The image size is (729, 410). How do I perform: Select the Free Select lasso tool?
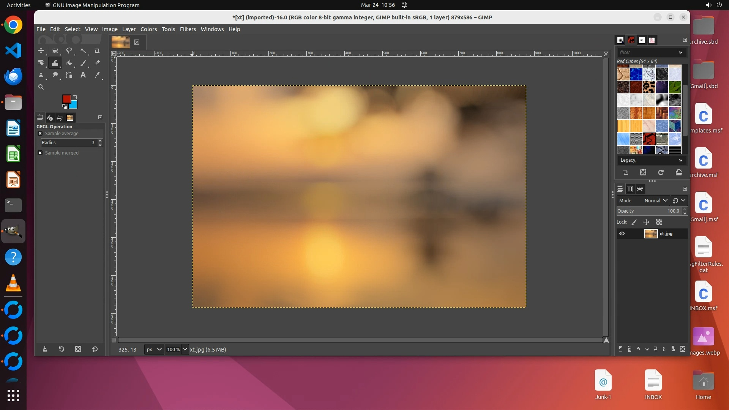click(x=69, y=50)
